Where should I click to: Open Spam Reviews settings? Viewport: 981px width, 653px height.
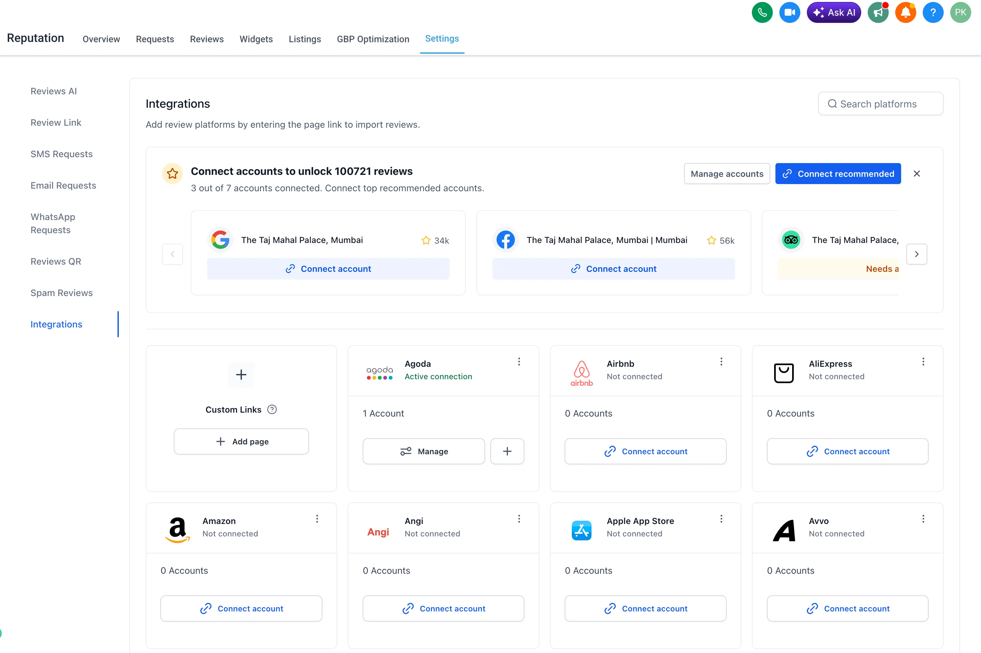click(62, 293)
